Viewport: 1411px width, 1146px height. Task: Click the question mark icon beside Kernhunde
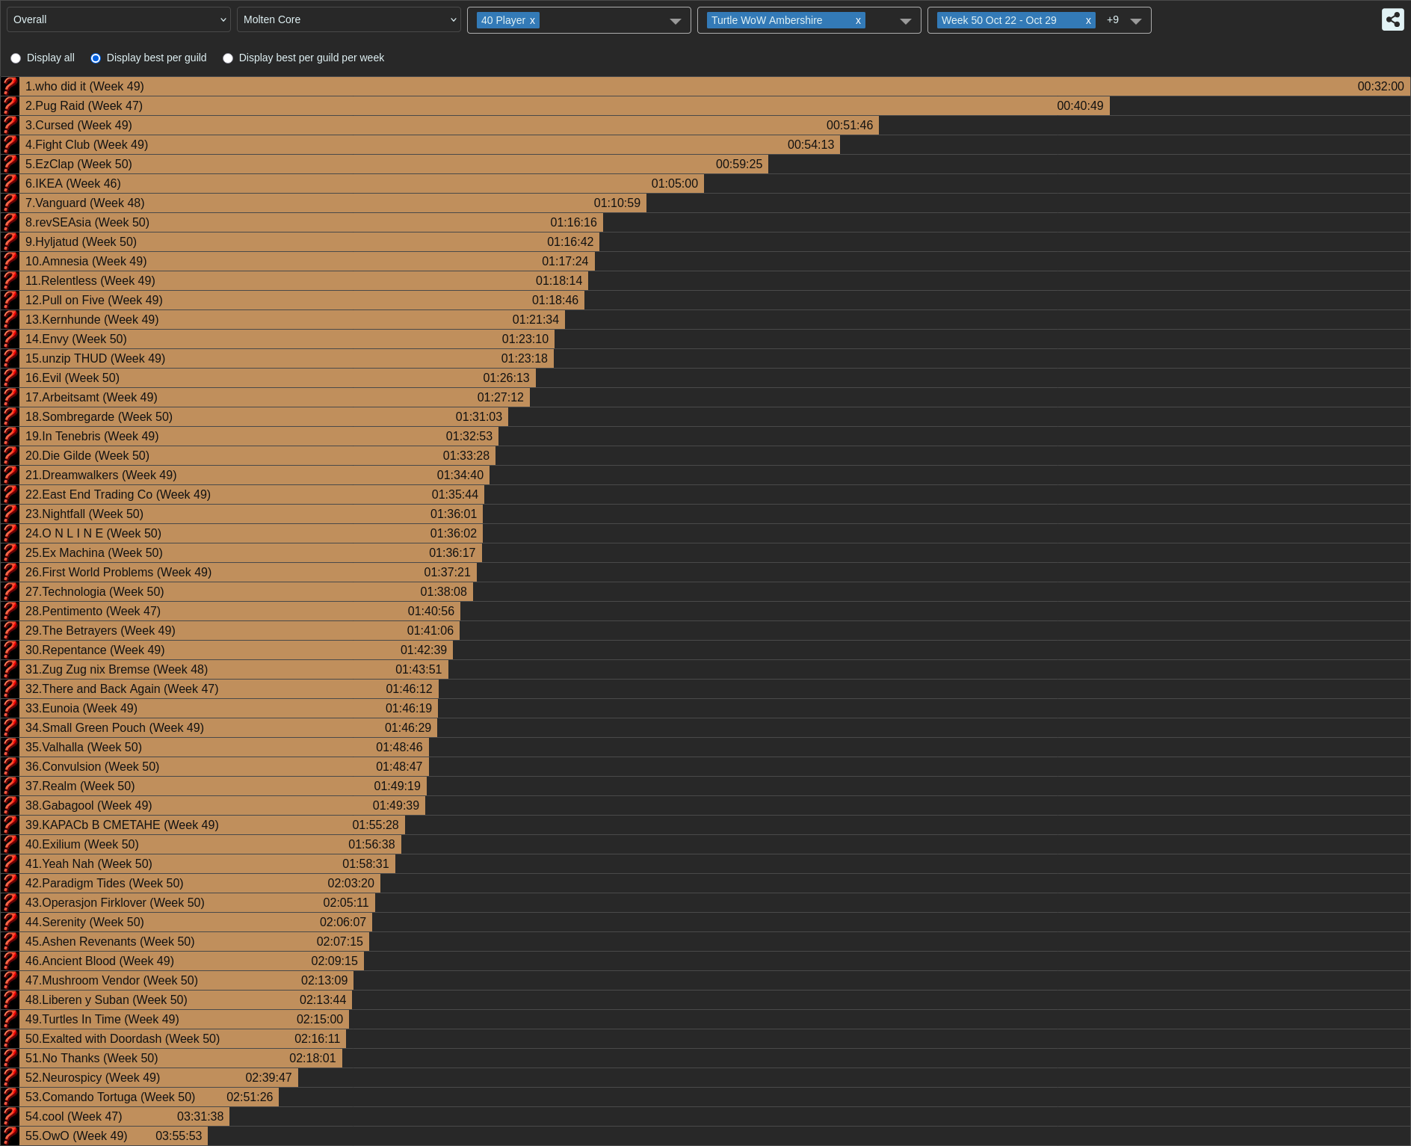(x=10, y=319)
